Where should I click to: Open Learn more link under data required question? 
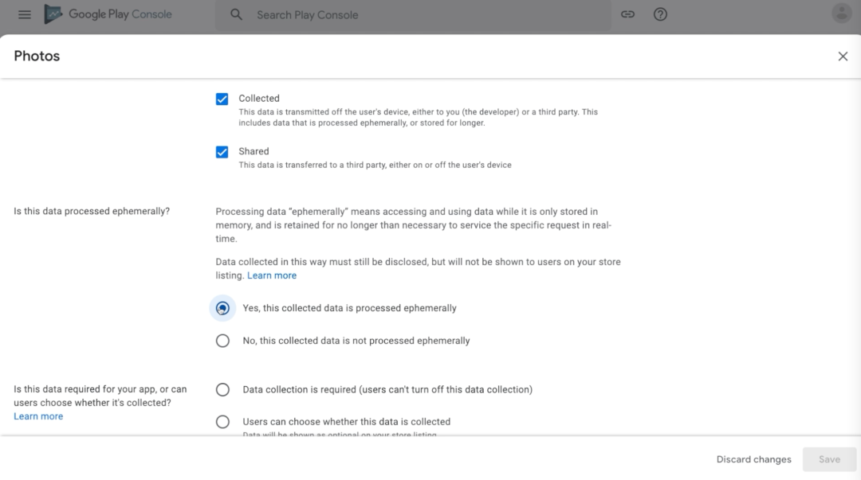(38, 416)
